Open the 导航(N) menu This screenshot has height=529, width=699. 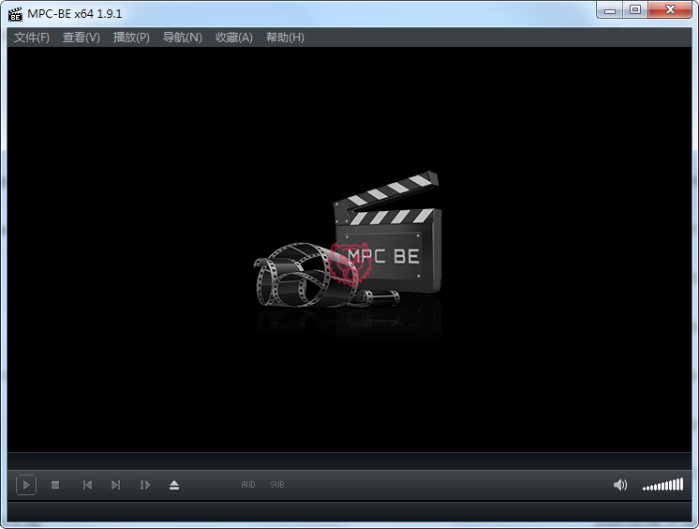(x=183, y=38)
